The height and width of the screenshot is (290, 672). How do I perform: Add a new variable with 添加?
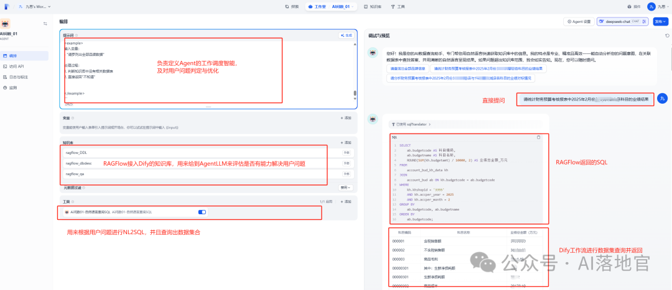[x=346, y=117]
